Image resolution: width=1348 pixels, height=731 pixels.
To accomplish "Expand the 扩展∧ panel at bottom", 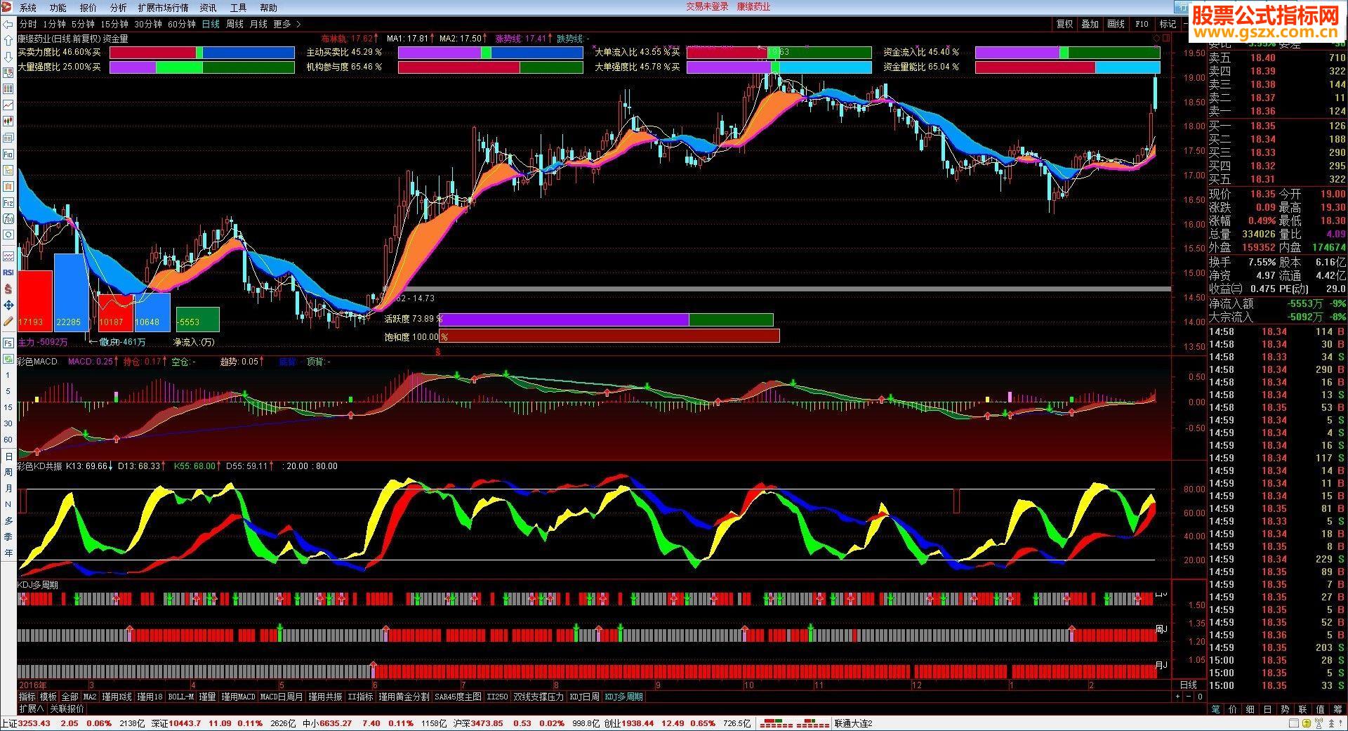I will (x=32, y=709).
